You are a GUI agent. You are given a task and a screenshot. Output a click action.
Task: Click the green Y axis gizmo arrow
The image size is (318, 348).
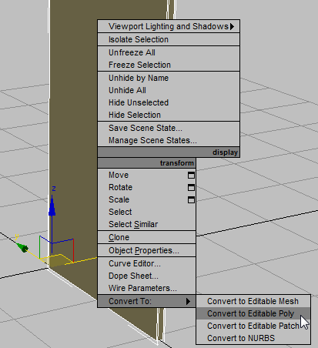click(x=22, y=247)
